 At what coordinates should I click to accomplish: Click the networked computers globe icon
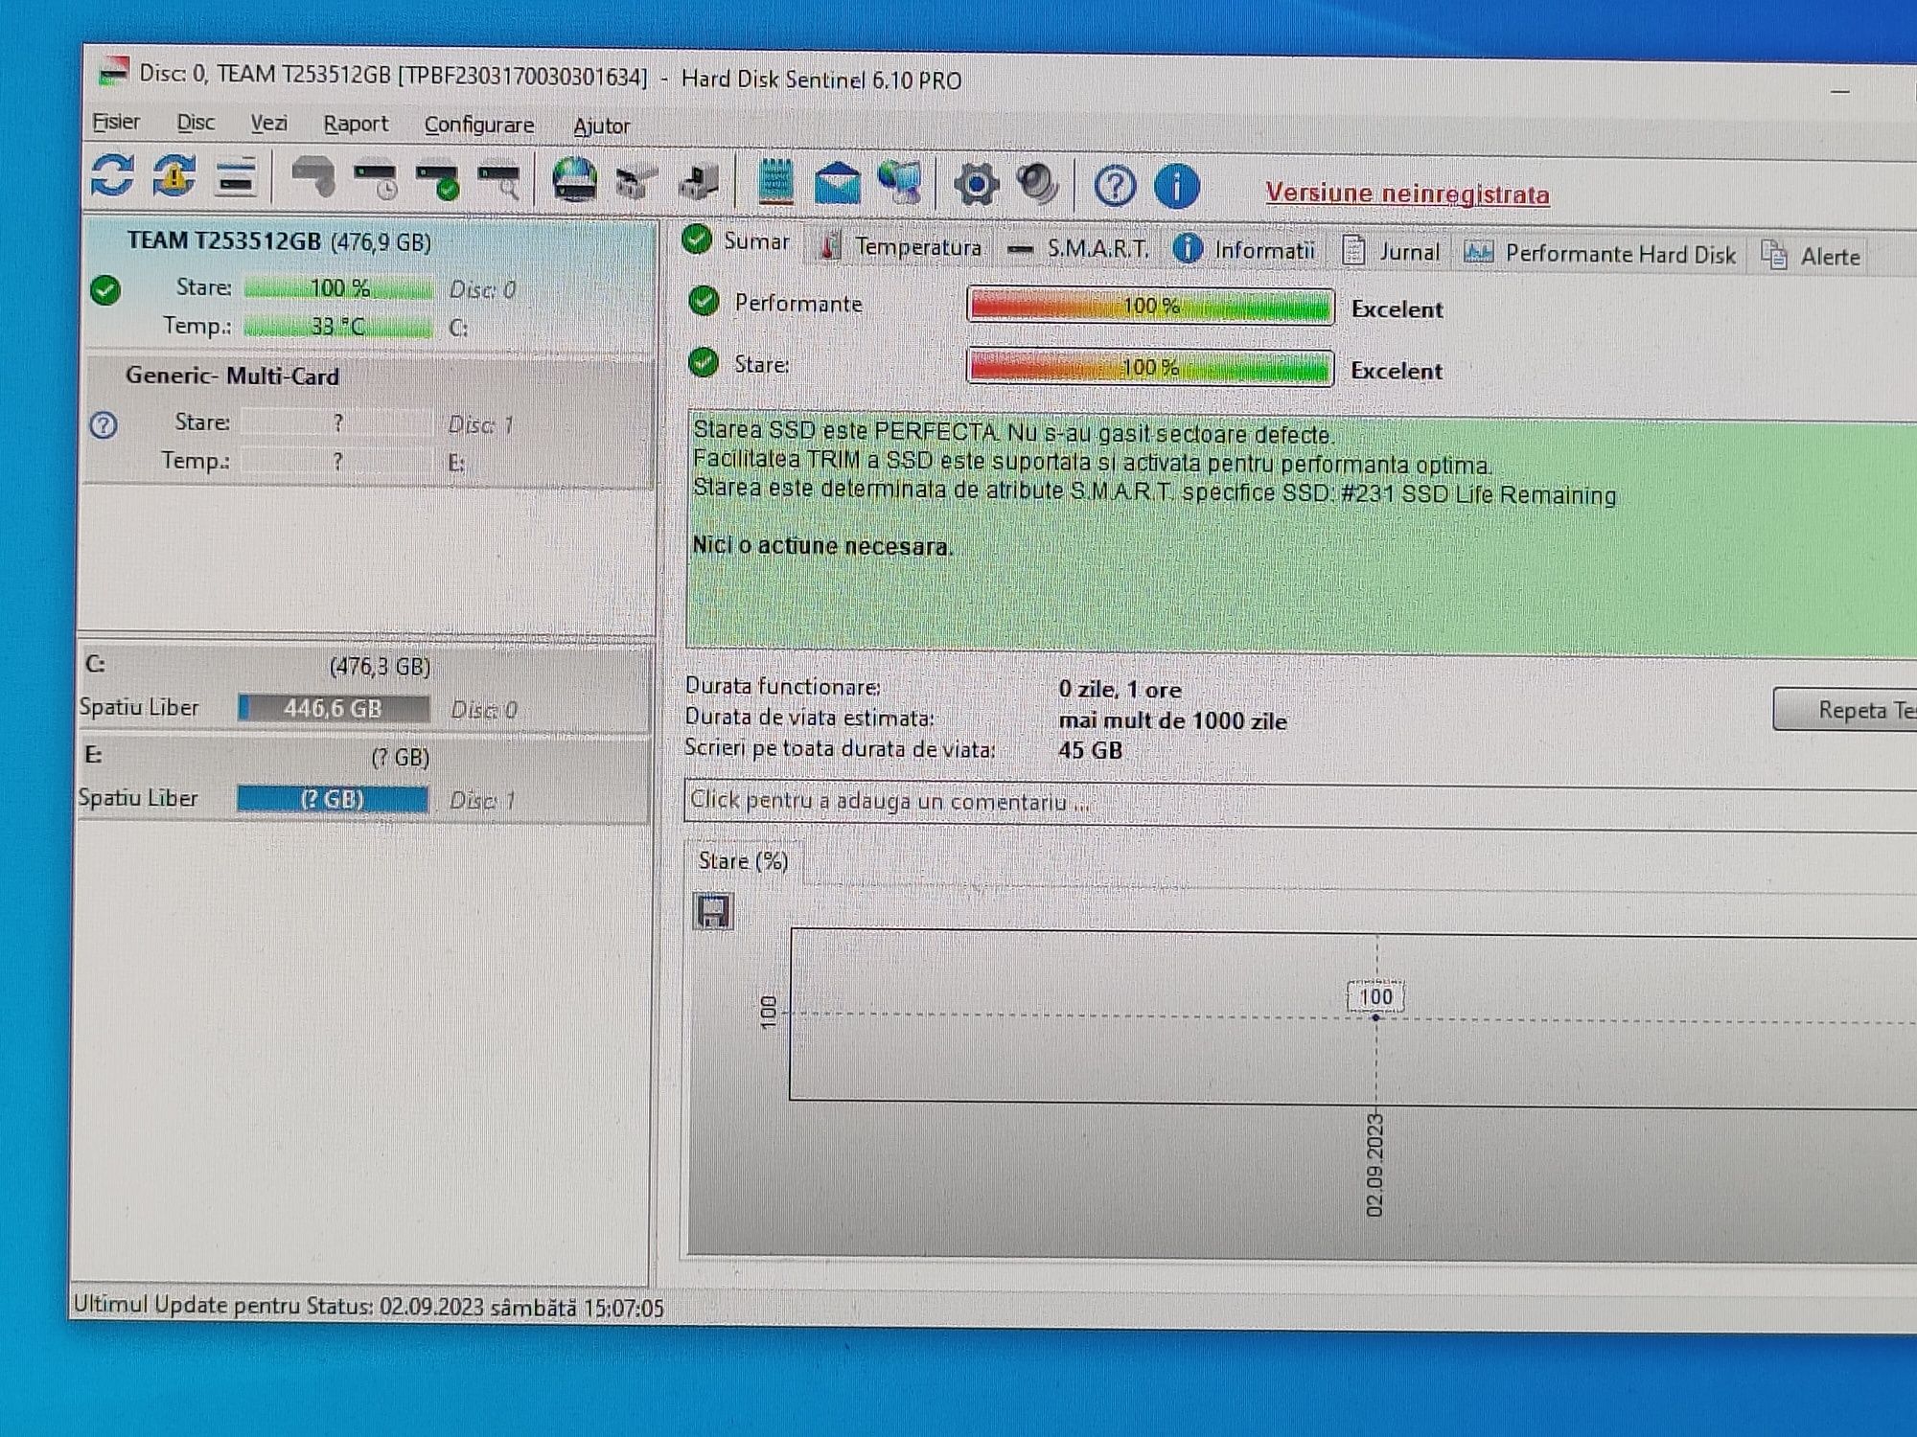pyautogui.click(x=900, y=183)
